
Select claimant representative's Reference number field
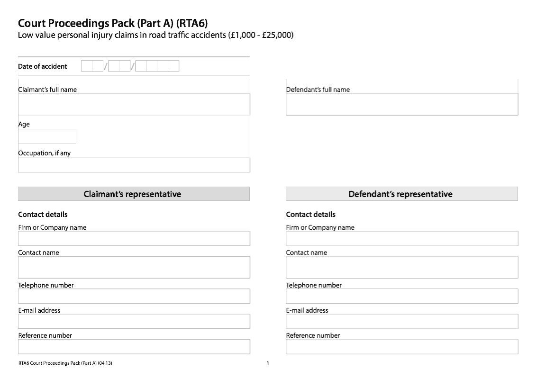tap(134, 347)
